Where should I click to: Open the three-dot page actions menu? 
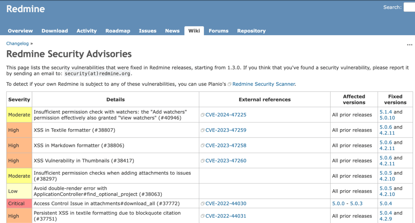coord(409,45)
